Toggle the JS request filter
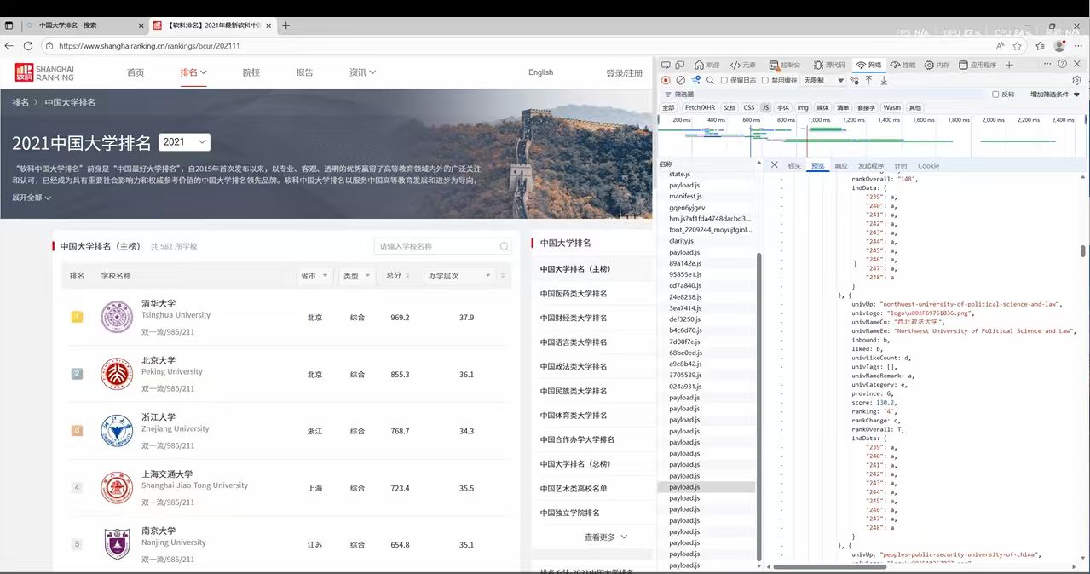The width and height of the screenshot is (1090, 574). click(765, 108)
